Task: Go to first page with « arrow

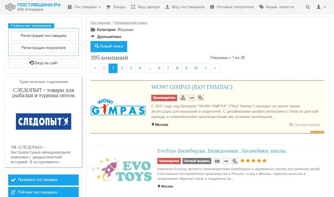Action: click(95, 68)
